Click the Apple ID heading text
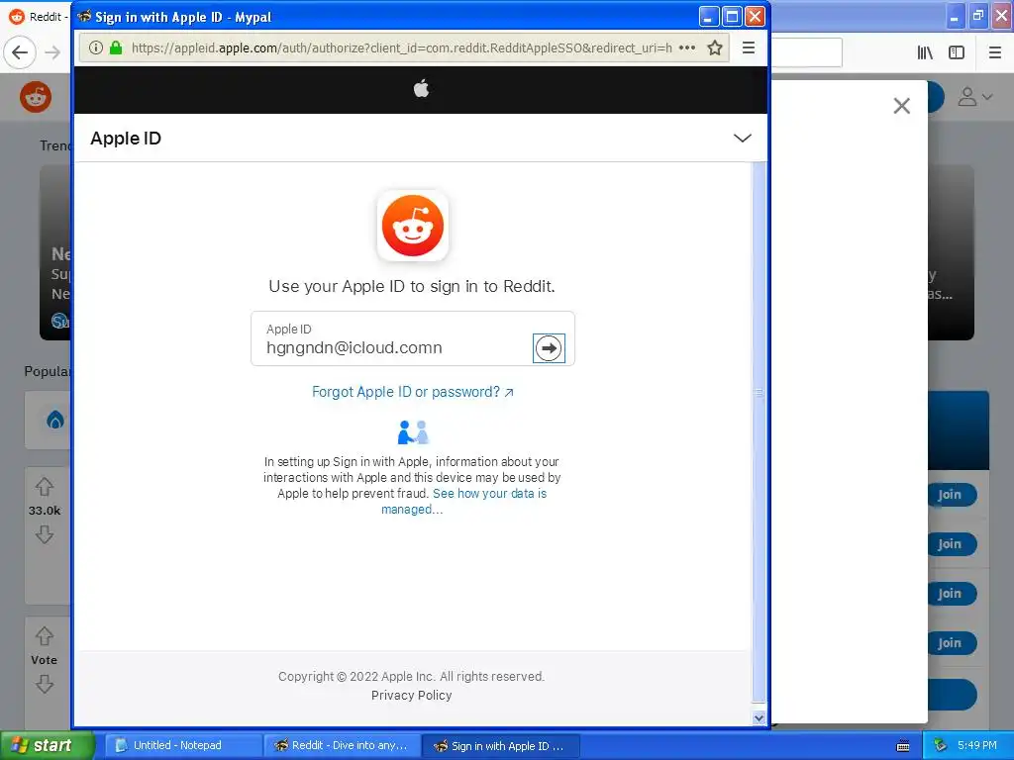 (126, 139)
